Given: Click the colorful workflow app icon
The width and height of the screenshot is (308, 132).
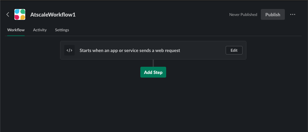Looking at the screenshot, I should (20, 14).
